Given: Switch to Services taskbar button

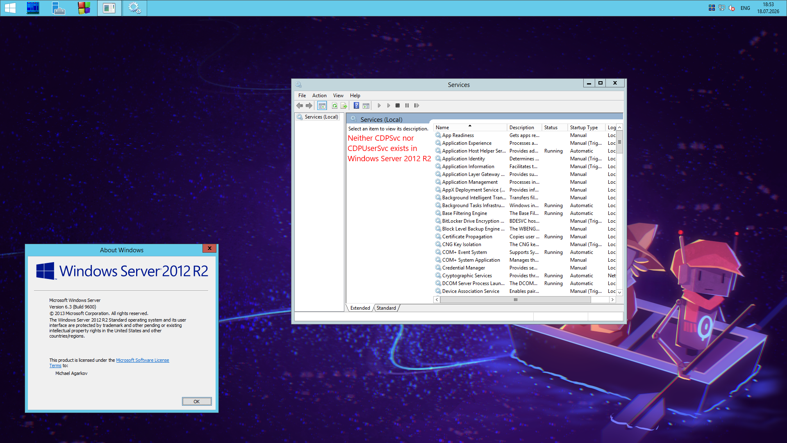Looking at the screenshot, I should (134, 8).
